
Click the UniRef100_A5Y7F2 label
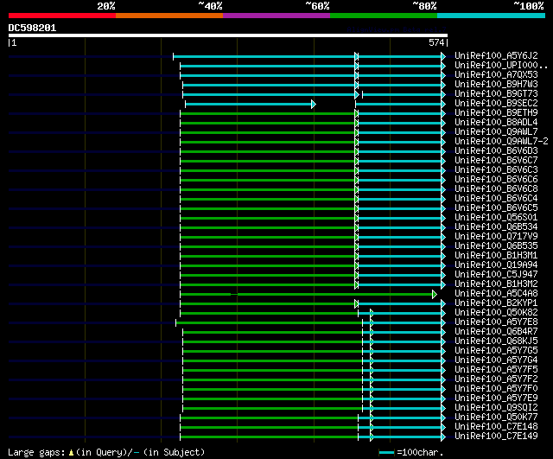pyautogui.click(x=496, y=379)
